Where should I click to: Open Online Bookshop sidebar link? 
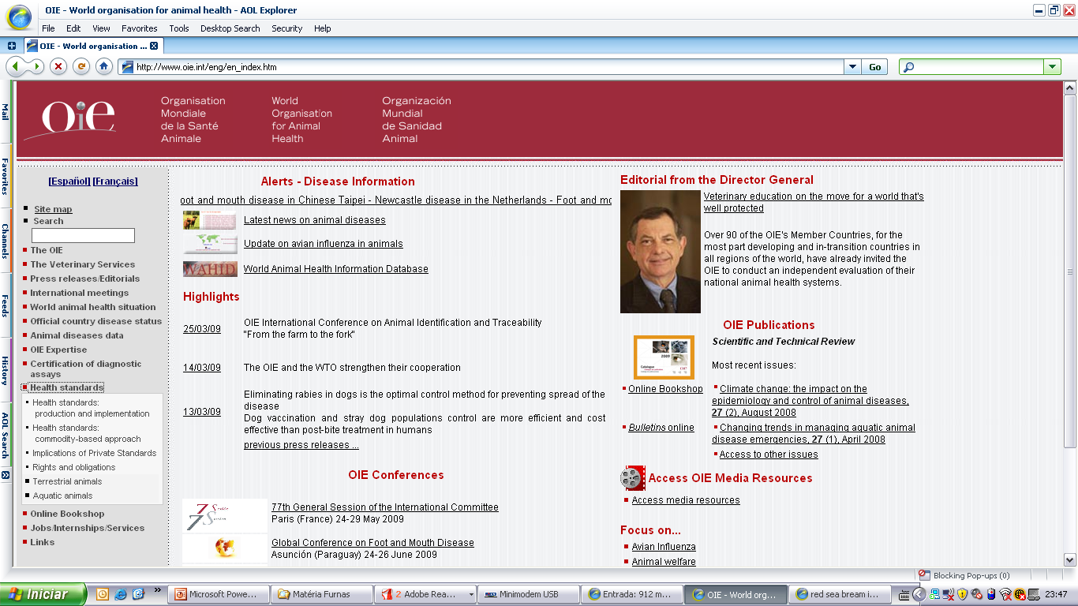tap(67, 514)
